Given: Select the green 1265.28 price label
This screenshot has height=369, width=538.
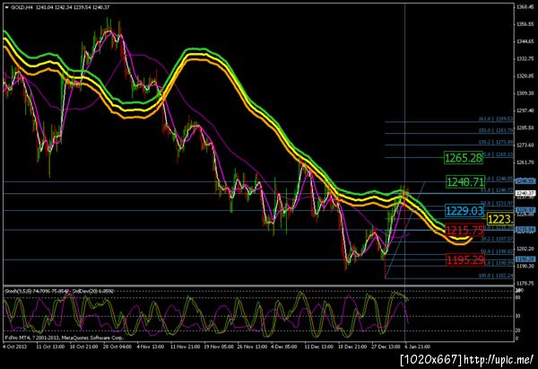Looking at the screenshot, I should [464, 158].
